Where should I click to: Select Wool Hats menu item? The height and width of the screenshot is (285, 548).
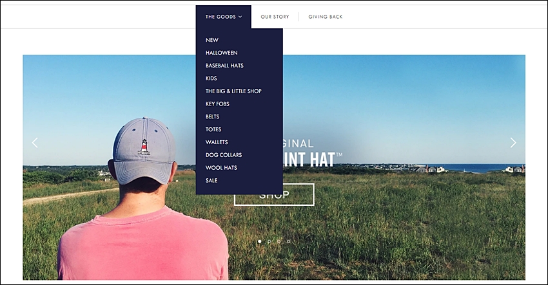point(221,168)
